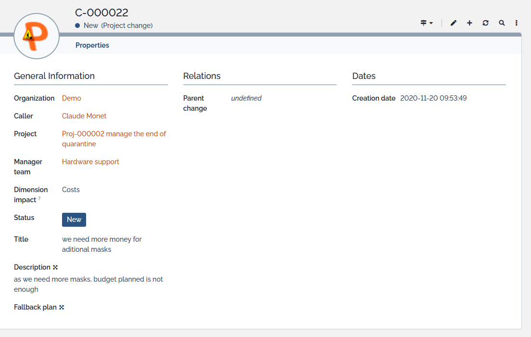This screenshot has width=531, height=337.
Task: Click the undefined Parent change value
Action: (246, 98)
